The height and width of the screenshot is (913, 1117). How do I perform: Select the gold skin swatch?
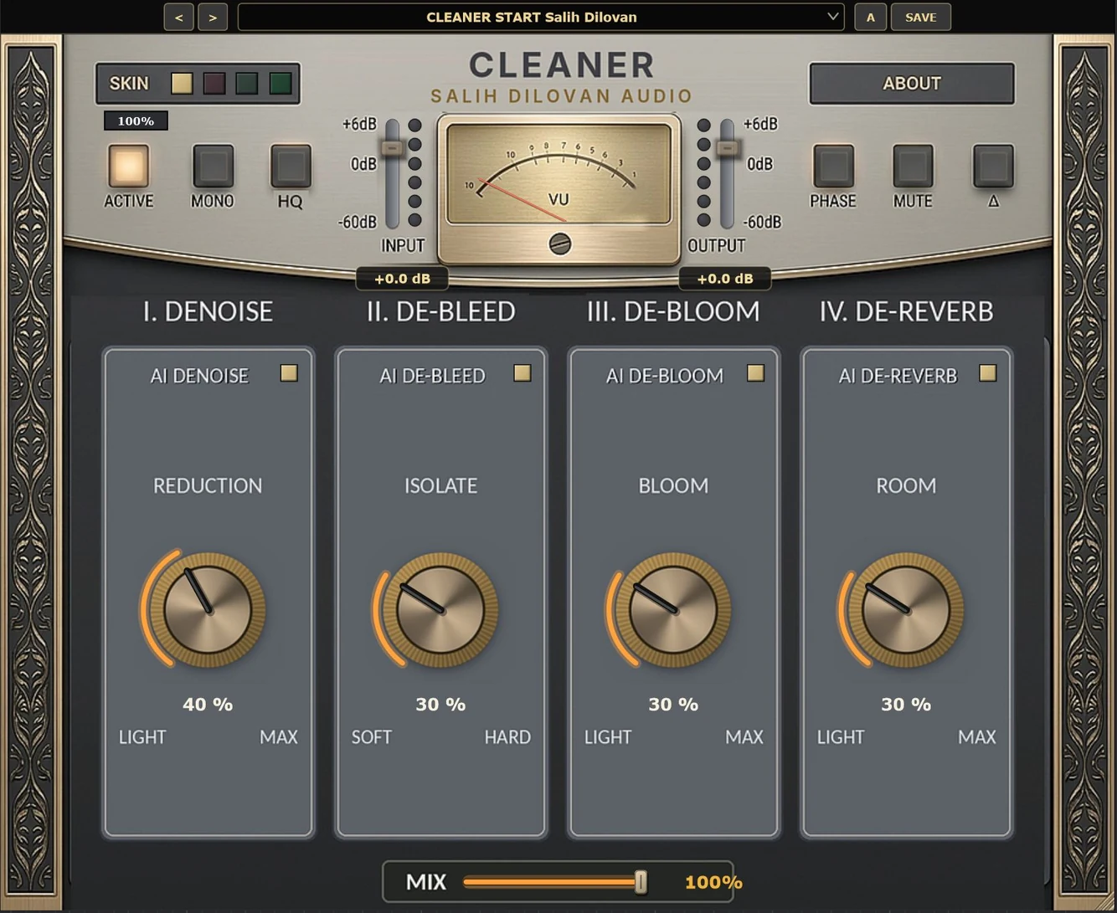tap(182, 83)
